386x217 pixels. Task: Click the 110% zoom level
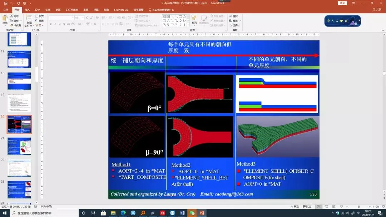(376, 207)
